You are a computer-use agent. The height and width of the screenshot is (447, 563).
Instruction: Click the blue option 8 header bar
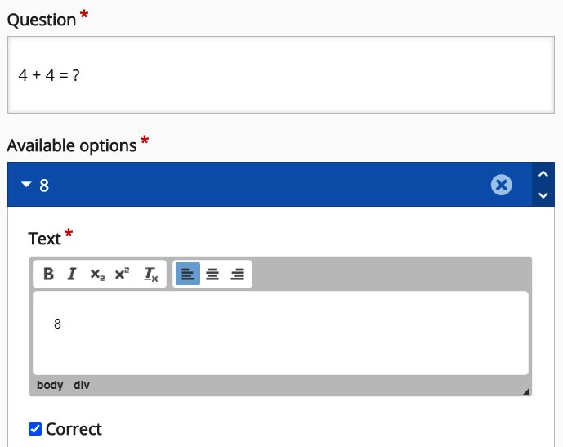pyautogui.click(x=261, y=186)
